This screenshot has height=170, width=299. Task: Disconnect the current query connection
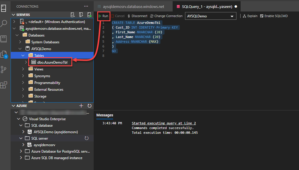pyautogui.click(x=137, y=16)
